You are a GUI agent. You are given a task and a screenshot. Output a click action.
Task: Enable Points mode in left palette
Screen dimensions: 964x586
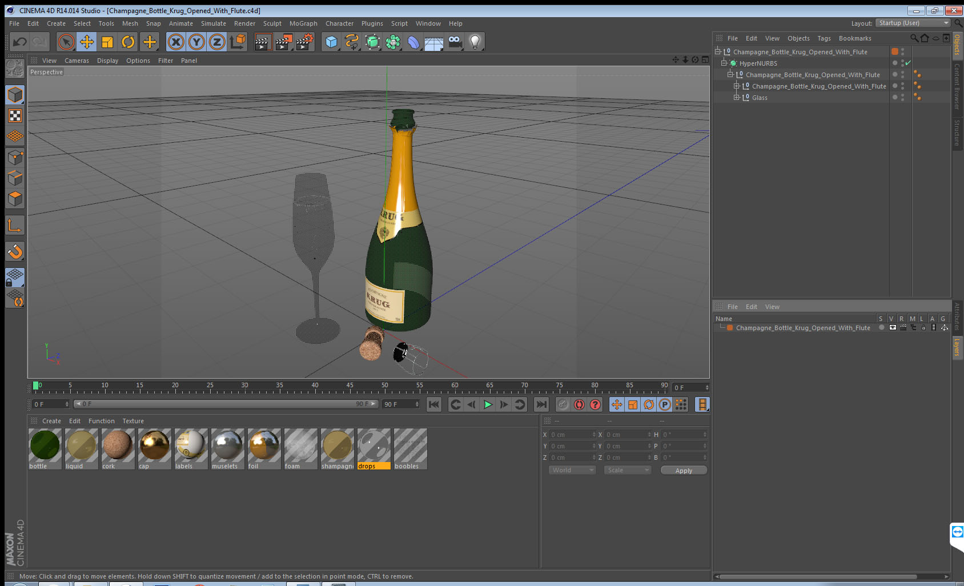[15, 157]
